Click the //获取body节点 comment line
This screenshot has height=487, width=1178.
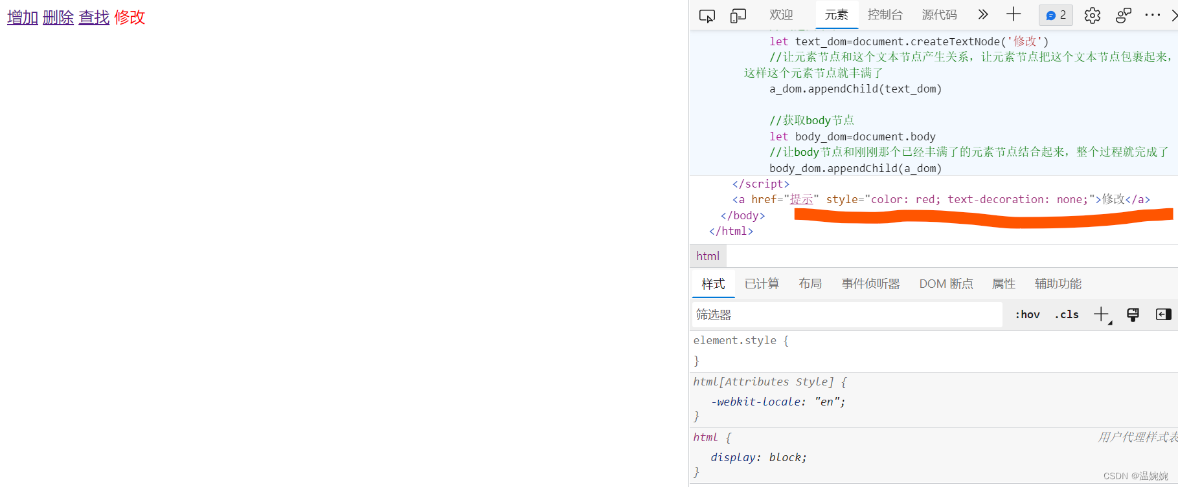[x=812, y=120]
